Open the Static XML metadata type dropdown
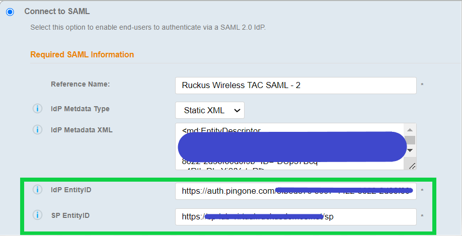The height and width of the screenshot is (236, 462). click(x=209, y=110)
